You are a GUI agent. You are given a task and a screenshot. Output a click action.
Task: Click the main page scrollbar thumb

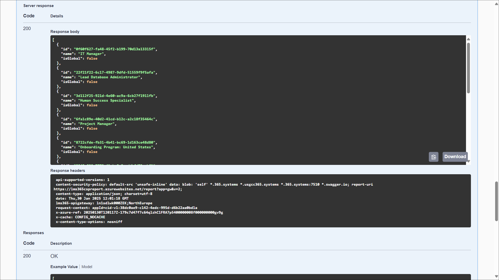(x=496, y=201)
